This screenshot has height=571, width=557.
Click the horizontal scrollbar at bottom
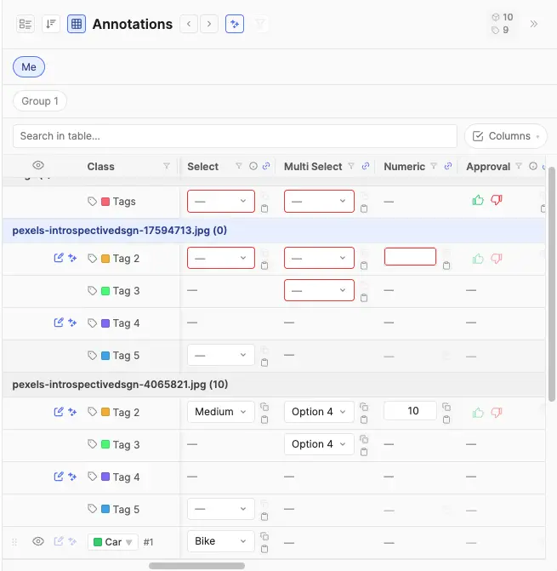click(x=196, y=566)
